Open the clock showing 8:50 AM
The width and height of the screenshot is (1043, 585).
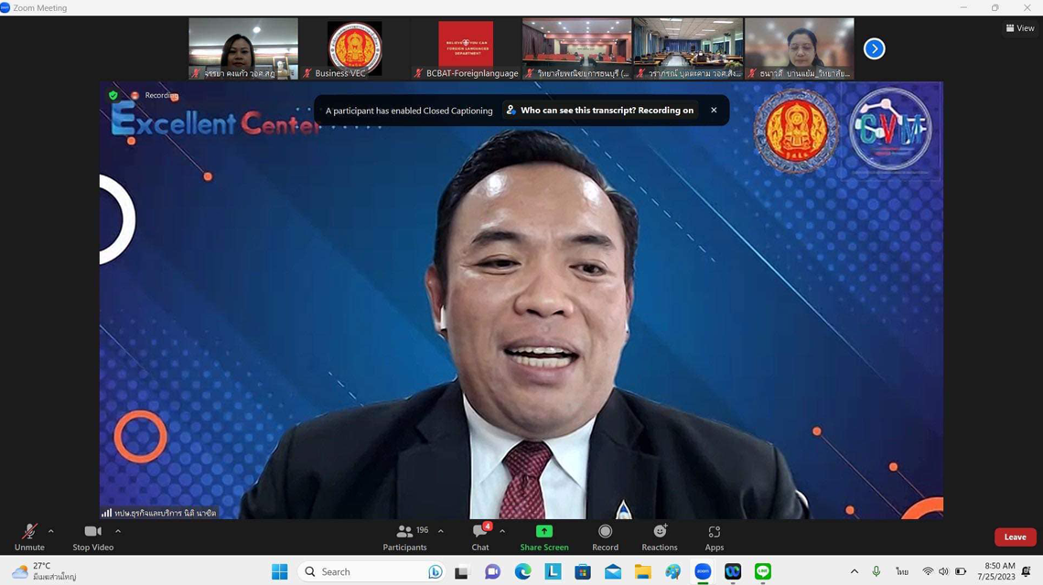click(995, 571)
